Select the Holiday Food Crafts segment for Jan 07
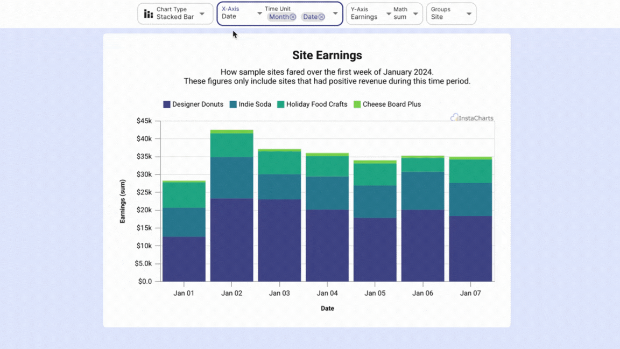The width and height of the screenshot is (620, 349). [x=470, y=171]
